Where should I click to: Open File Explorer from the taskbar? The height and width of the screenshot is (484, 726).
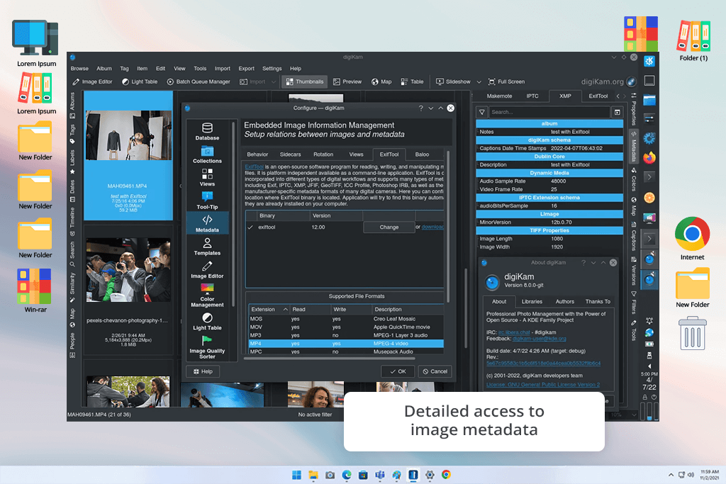point(313,475)
